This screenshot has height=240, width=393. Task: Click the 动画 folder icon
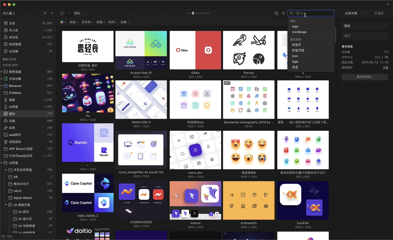(6, 121)
